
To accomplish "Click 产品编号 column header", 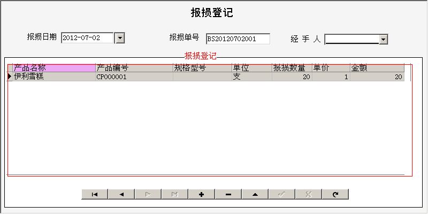I will pyautogui.click(x=134, y=68).
